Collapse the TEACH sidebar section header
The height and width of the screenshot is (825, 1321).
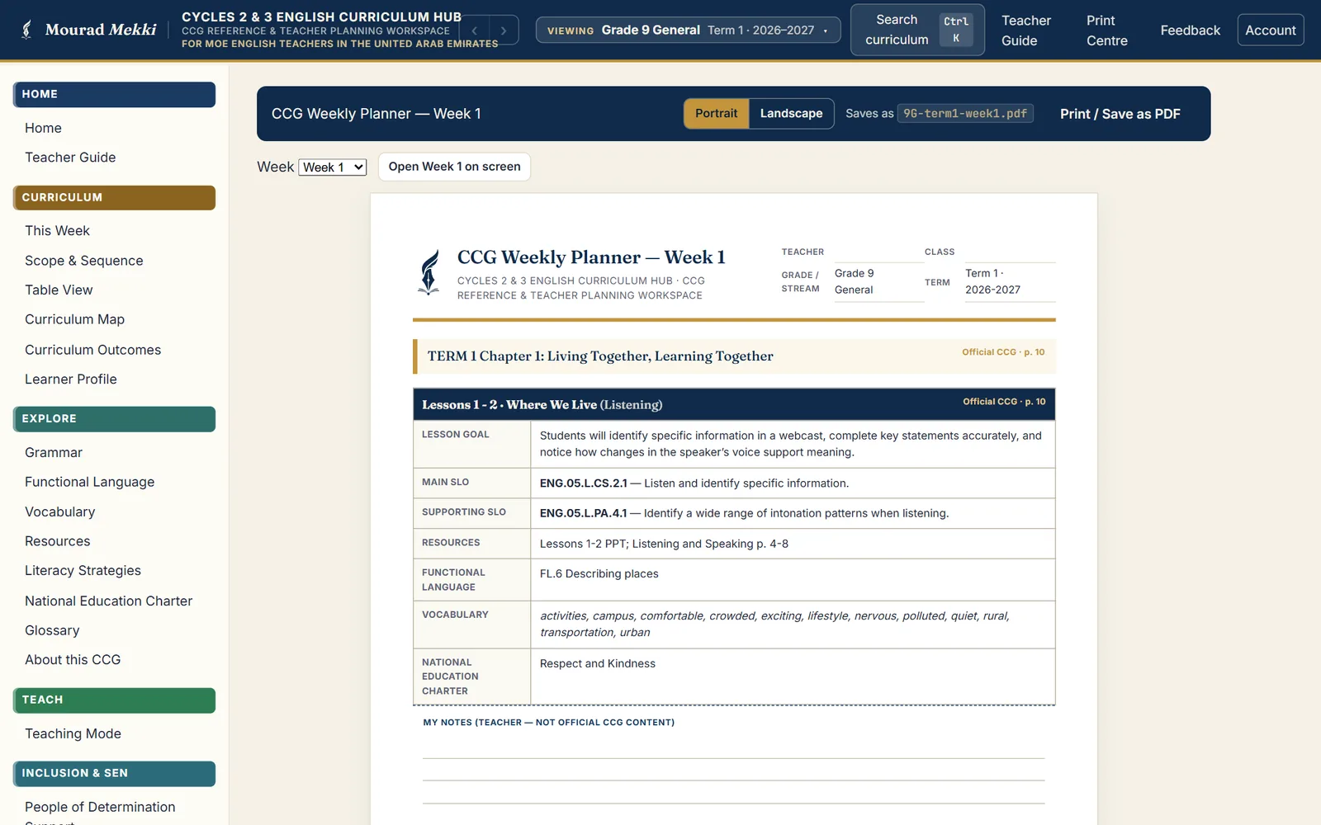click(114, 700)
